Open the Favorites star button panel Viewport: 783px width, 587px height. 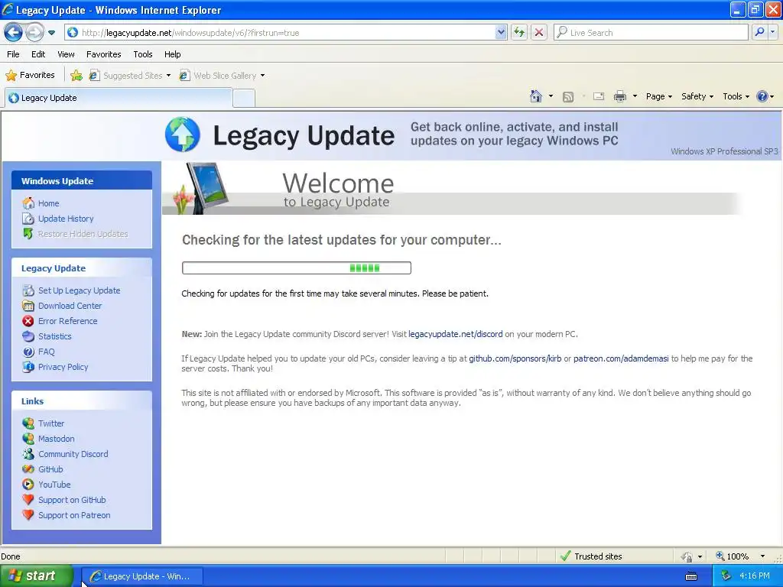click(x=30, y=76)
